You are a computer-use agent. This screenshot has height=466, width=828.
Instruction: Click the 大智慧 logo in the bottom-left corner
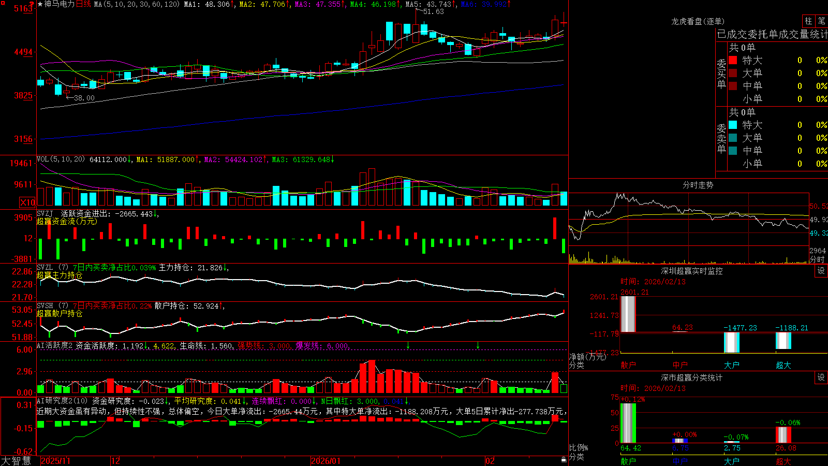[16, 461]
